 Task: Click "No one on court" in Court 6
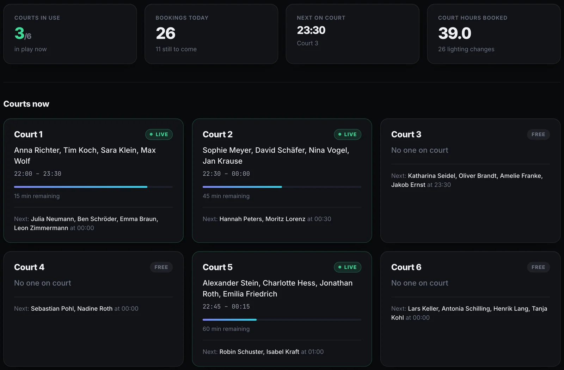(420, 283)
